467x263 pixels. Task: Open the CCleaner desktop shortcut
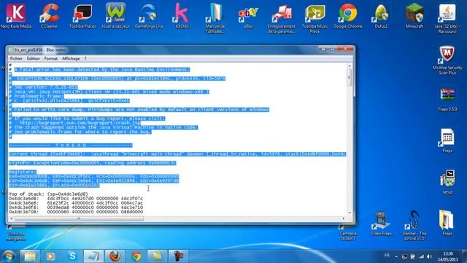pyautogui.click(x=49, y=15)
